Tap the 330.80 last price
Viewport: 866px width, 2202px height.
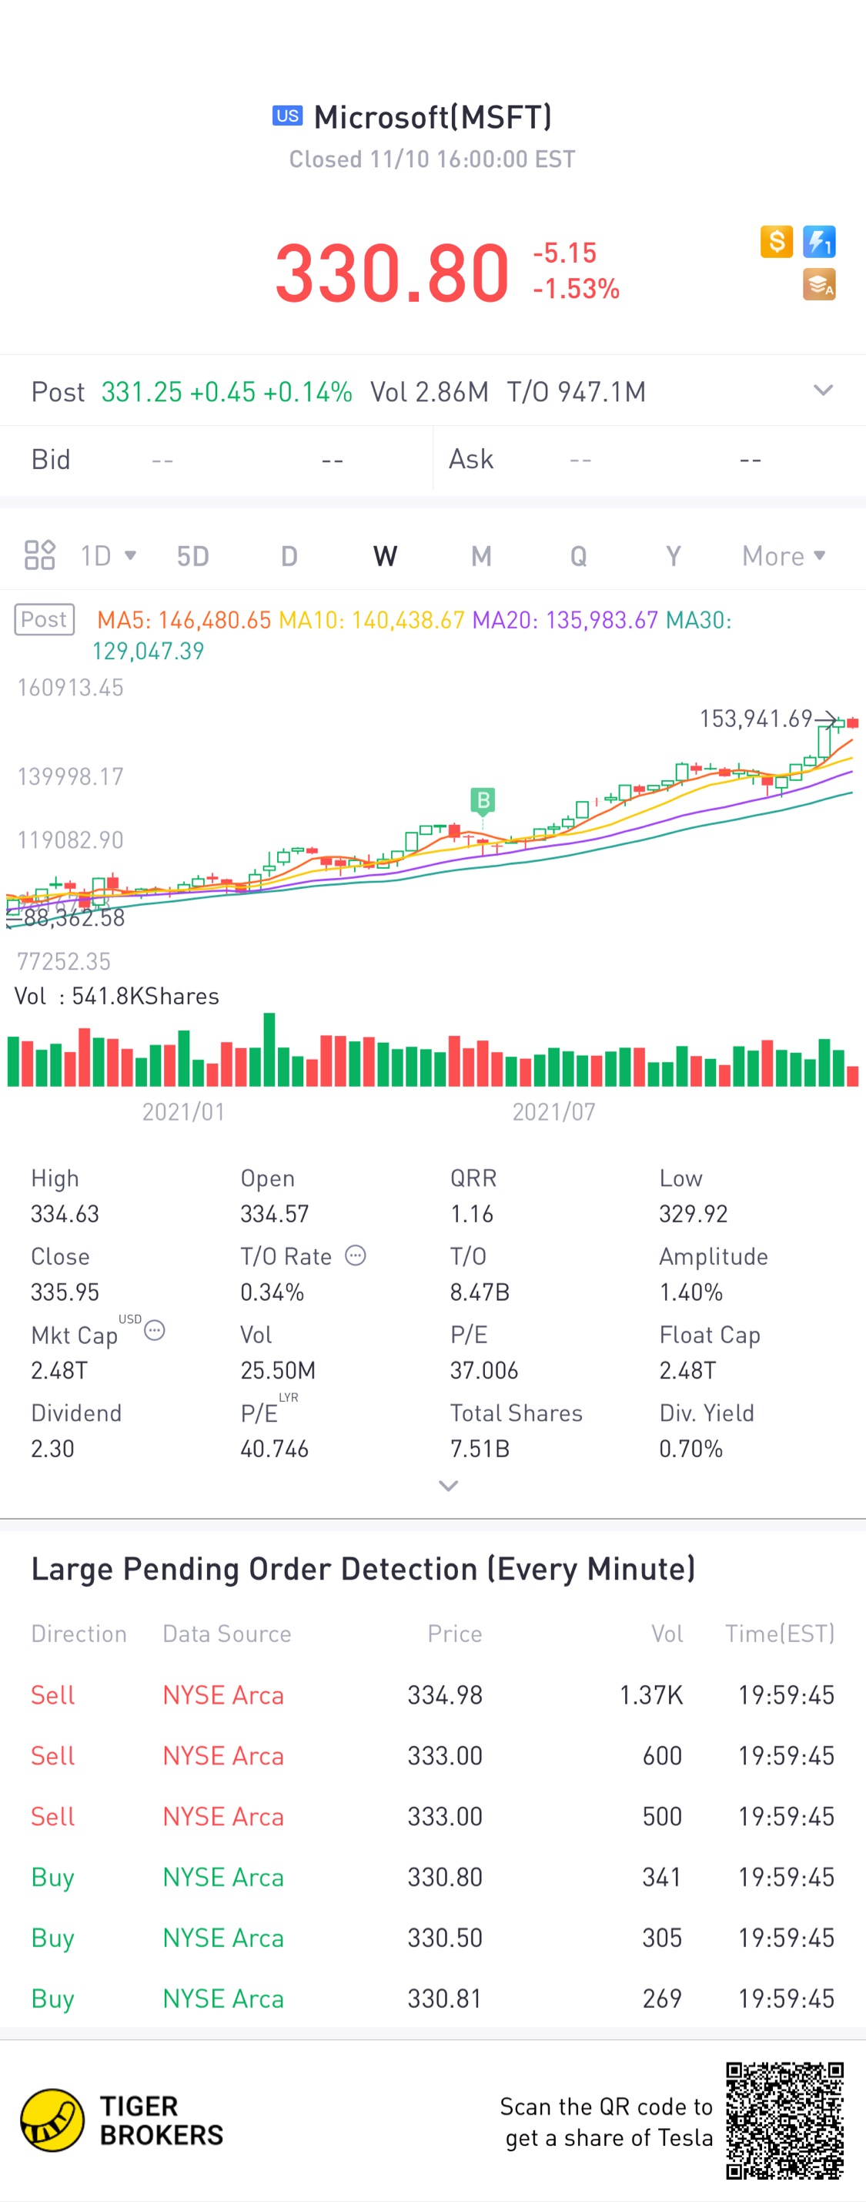(392, 273)
